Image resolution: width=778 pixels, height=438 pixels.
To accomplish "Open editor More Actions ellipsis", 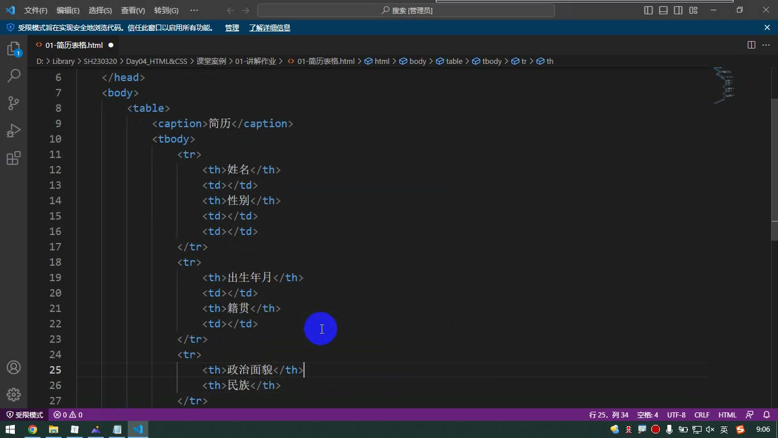I will click(767, 45).
